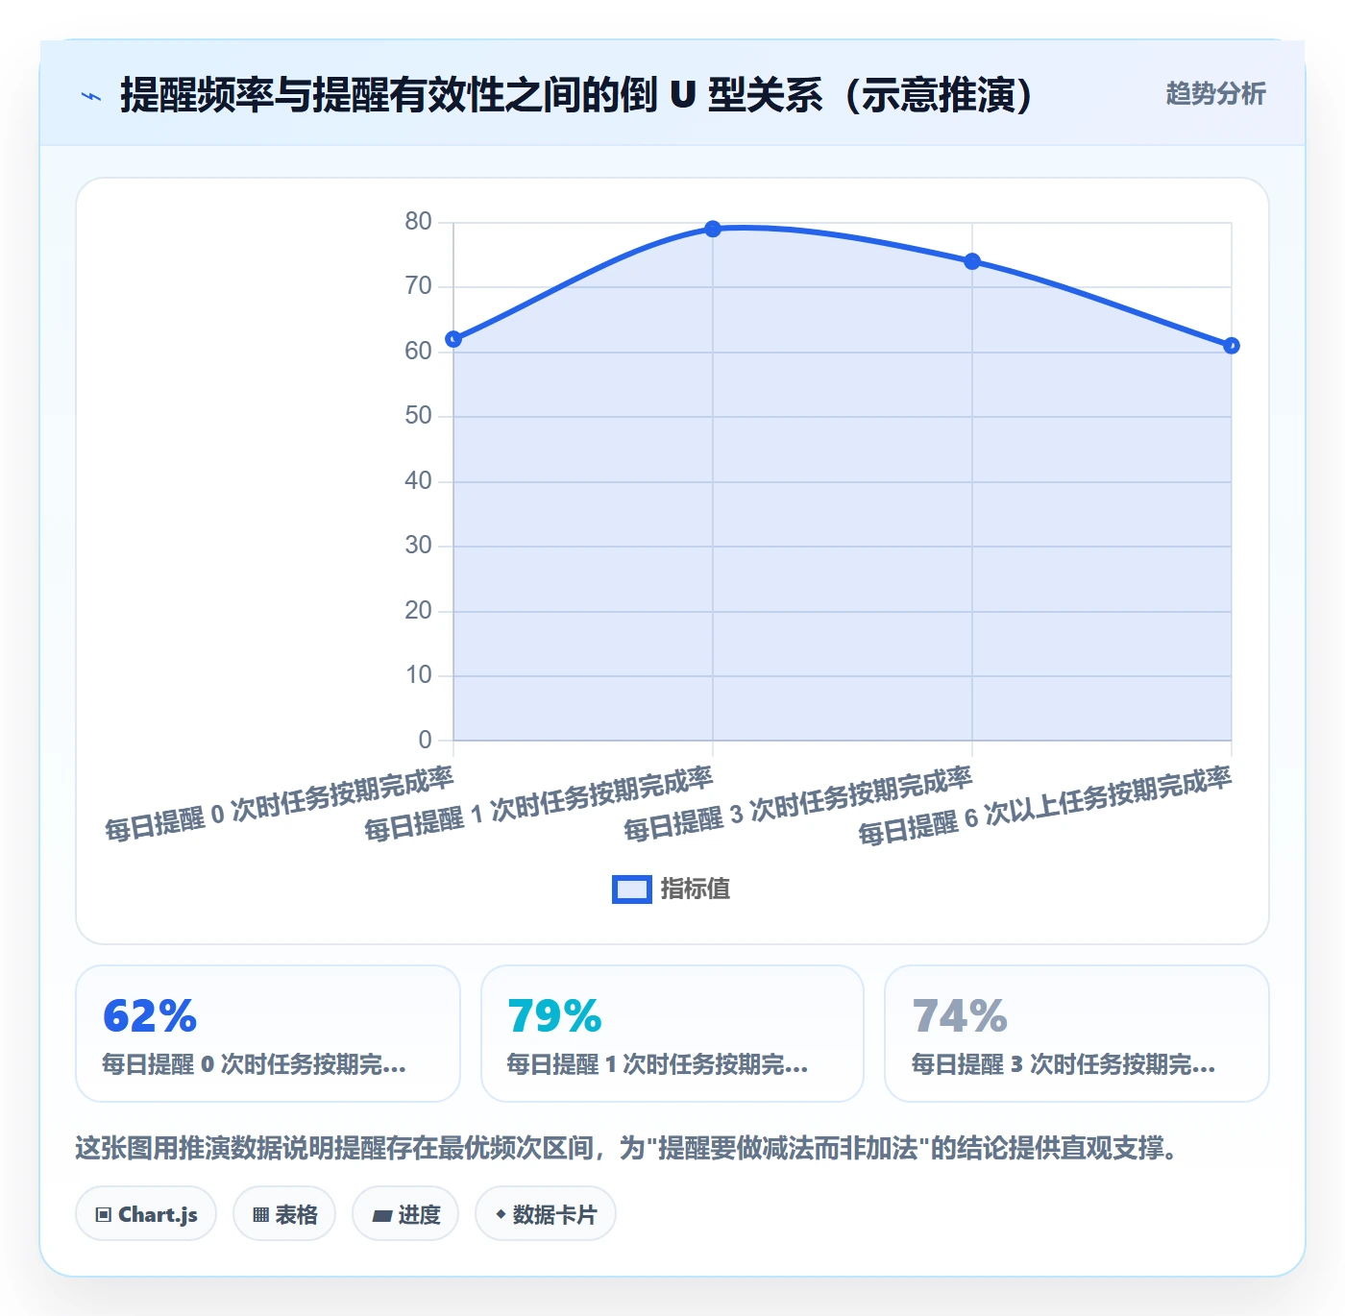Image resolution: width=1345 pixels, height=1316 pixels.
Task: Click the 每日提醒 0 次时任务按期完… caption
Action: coord(255,1064)
